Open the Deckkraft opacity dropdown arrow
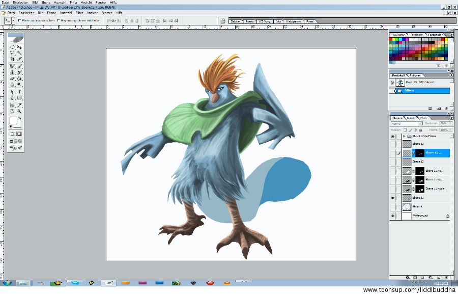458x294 pixels. [x=449, y=123]
